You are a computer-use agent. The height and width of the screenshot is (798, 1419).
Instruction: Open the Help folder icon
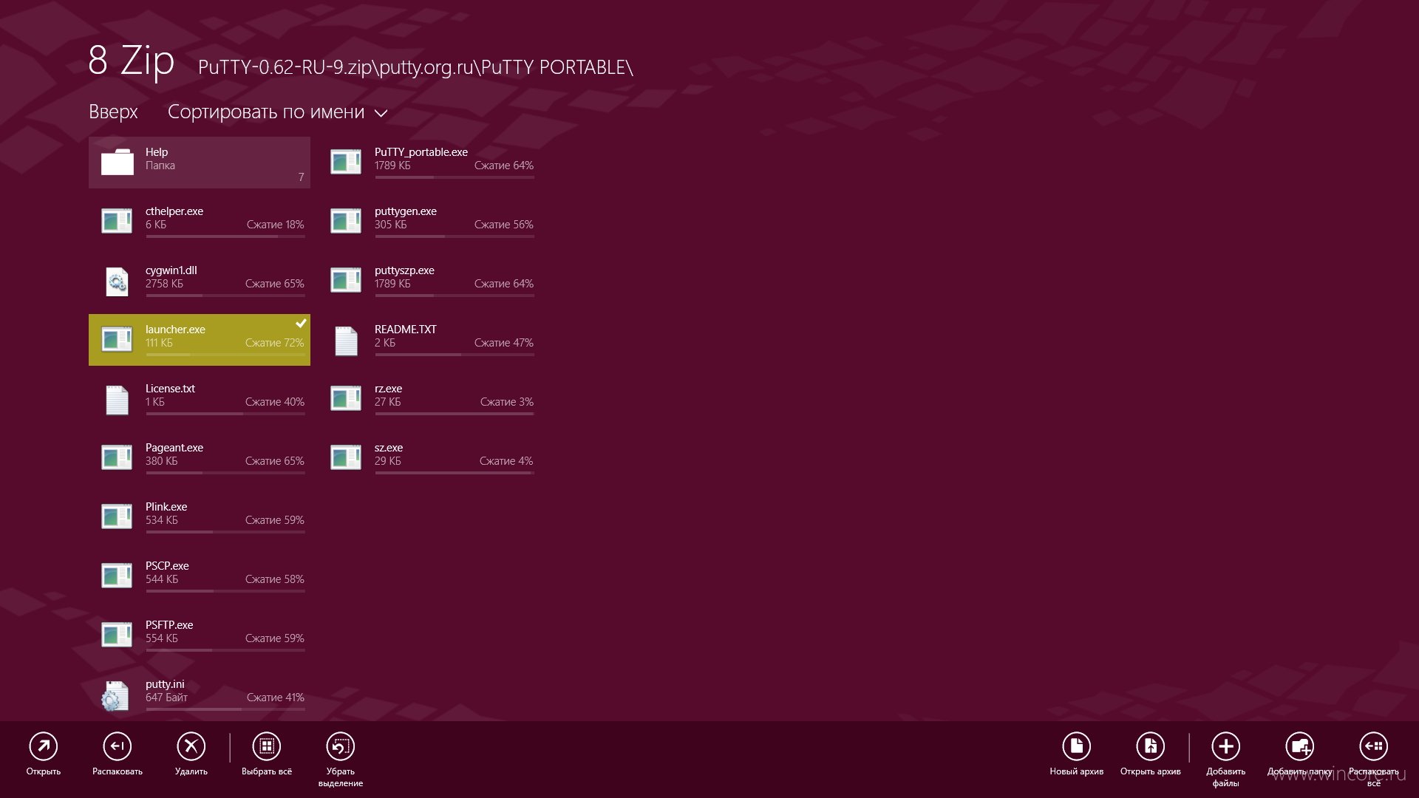pyautogui.click(x=117, y=161)
